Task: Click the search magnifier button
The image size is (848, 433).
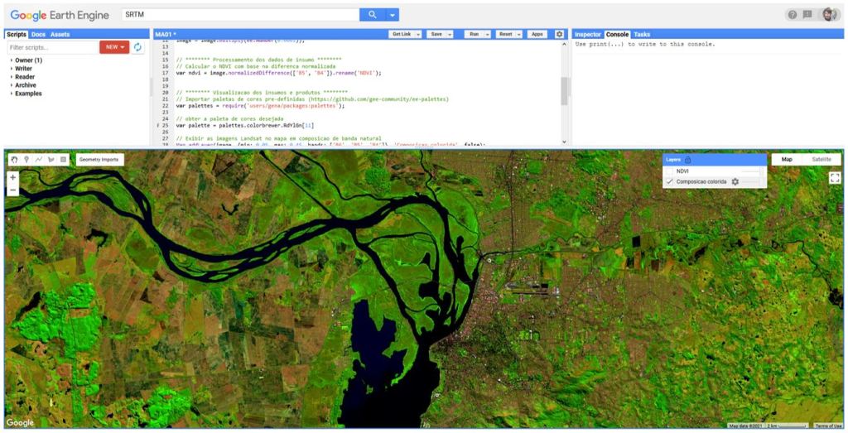Action: click(x=372, y=14)
